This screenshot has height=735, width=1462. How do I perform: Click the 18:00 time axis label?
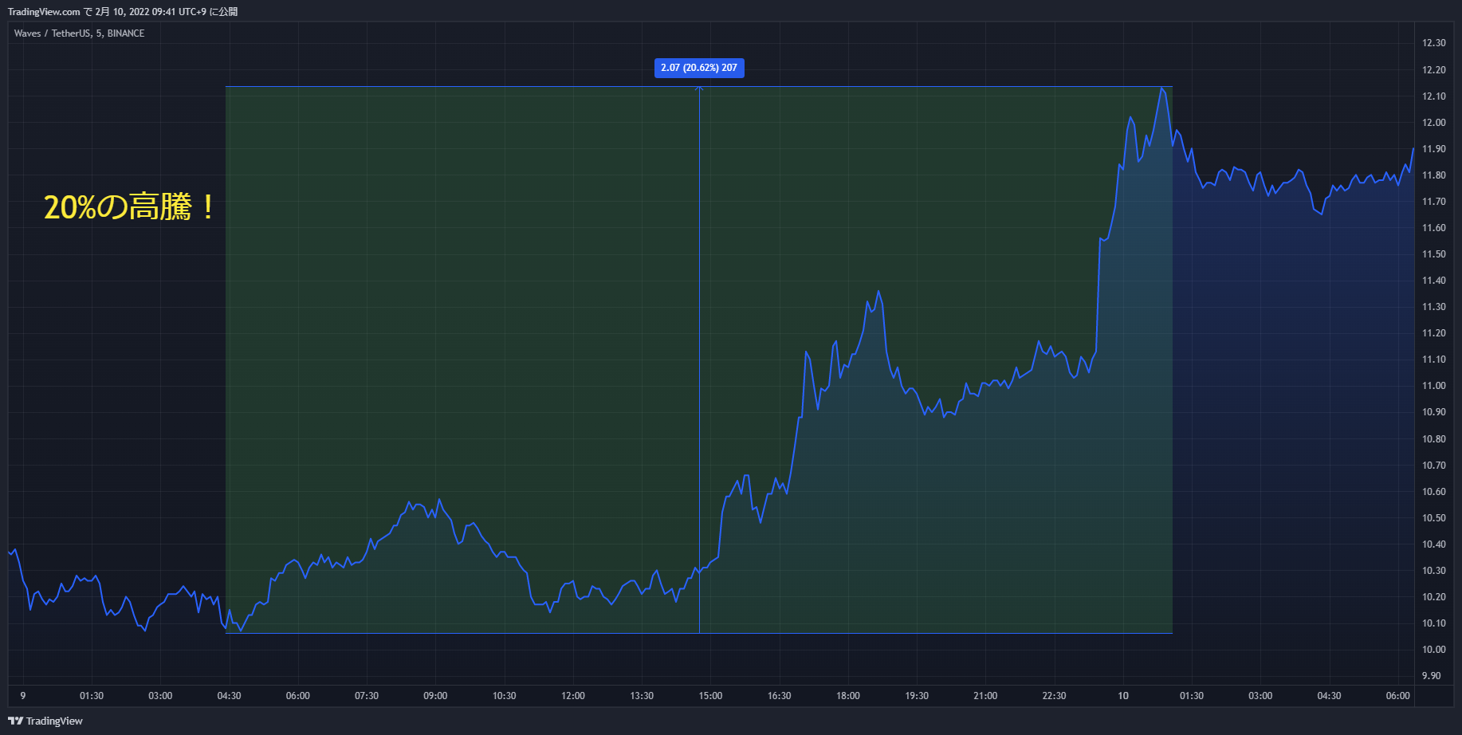[x=848, y=696]
